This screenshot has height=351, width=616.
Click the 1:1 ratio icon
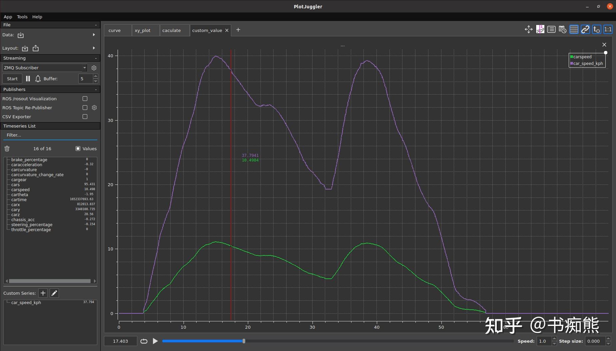(608, 30)
